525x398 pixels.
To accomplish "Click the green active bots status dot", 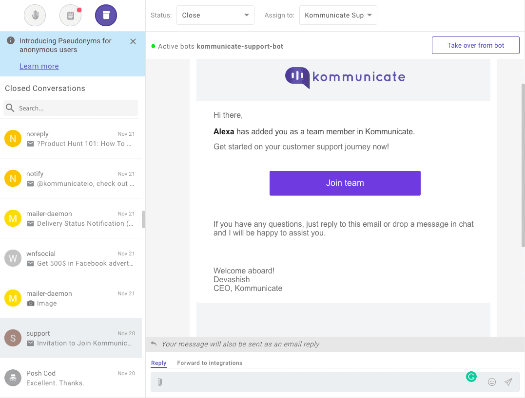I will 154,46.
